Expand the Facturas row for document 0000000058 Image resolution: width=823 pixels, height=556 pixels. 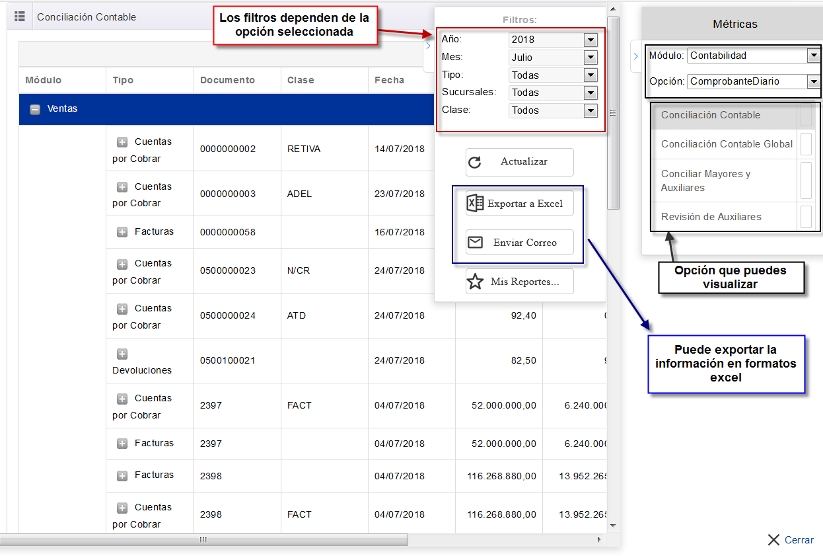(x=122, y=232)
